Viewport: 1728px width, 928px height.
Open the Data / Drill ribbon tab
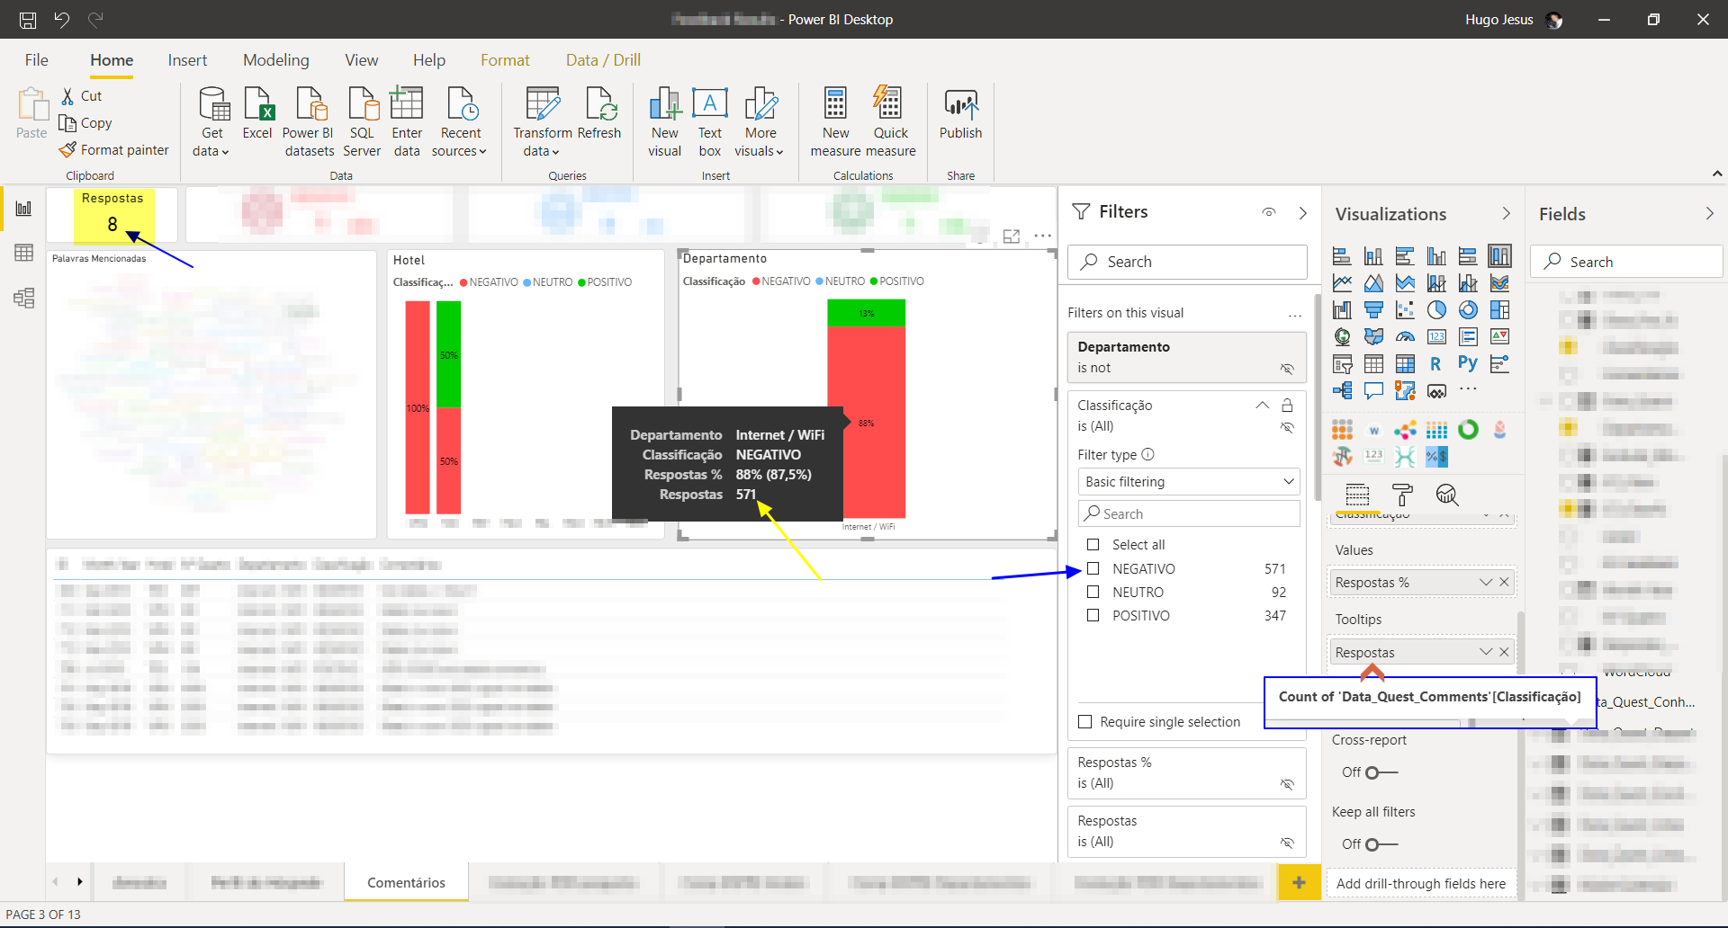click(603, 60)
